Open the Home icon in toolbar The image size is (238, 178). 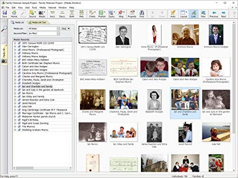pos(14,14)
